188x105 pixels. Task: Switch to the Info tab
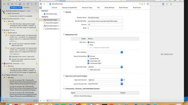(98, 8)
